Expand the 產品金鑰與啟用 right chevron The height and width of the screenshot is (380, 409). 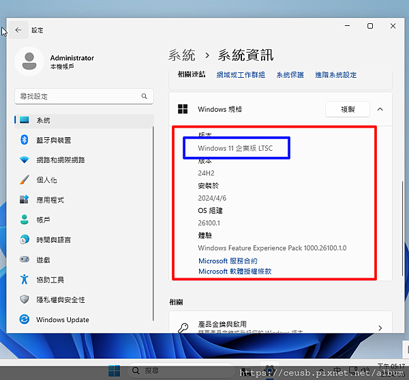point(380,327)
